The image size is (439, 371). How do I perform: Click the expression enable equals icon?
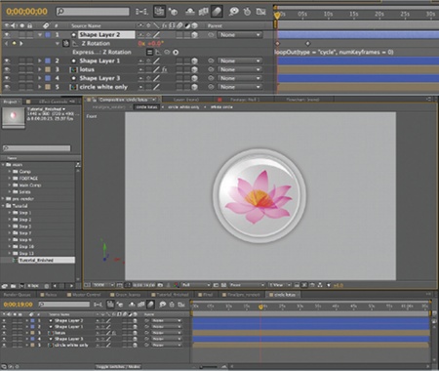pos(149,52)
